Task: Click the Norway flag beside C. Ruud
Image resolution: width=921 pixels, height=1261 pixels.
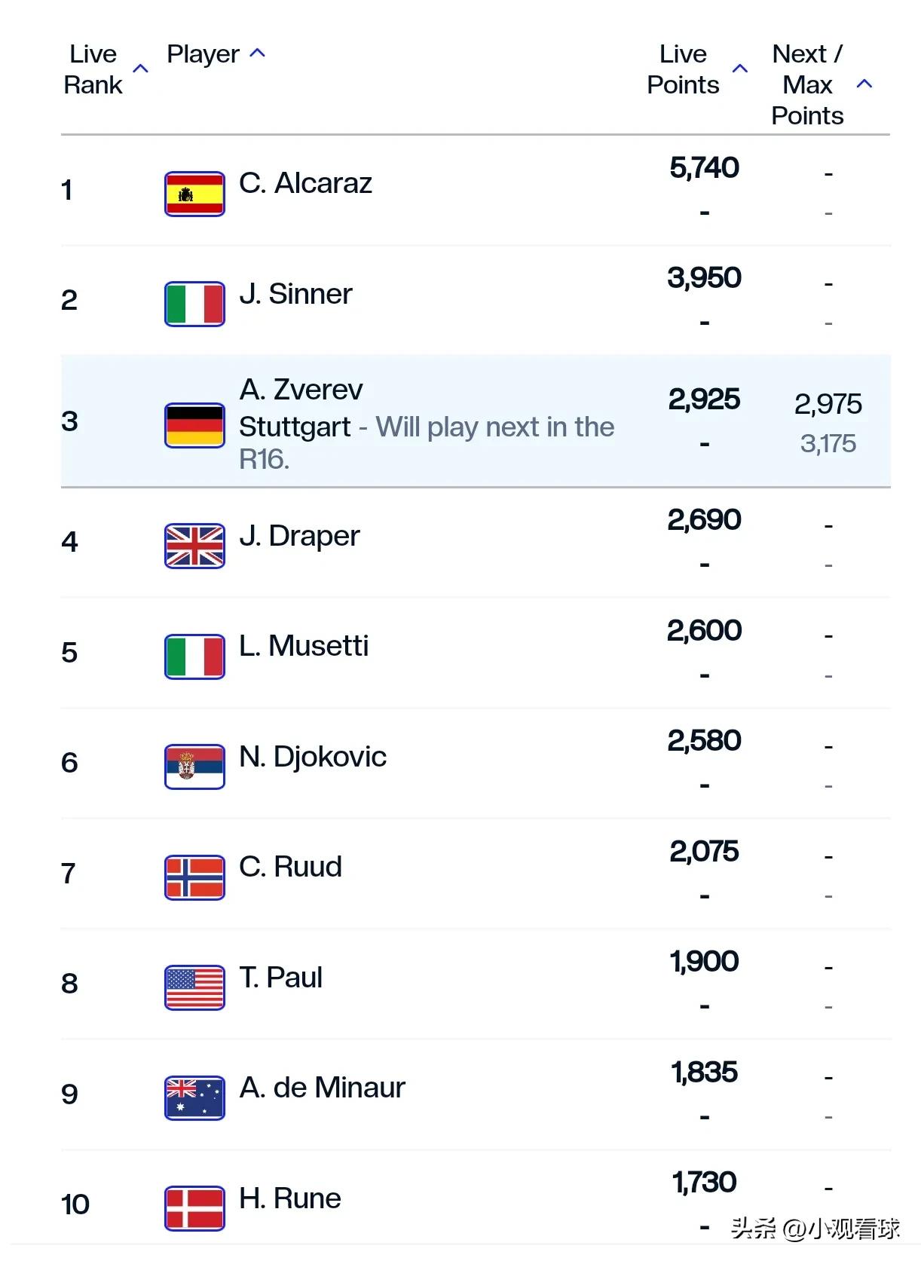Action: tap(194, 877)
